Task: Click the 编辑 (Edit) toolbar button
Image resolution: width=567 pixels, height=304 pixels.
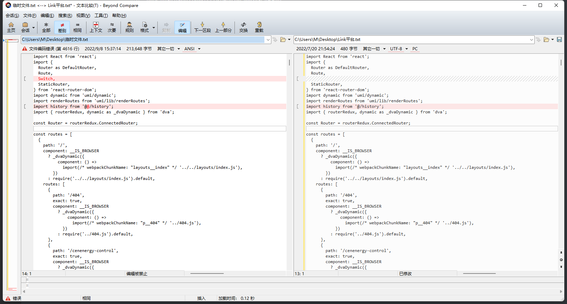Action: [x=182, y=27]
